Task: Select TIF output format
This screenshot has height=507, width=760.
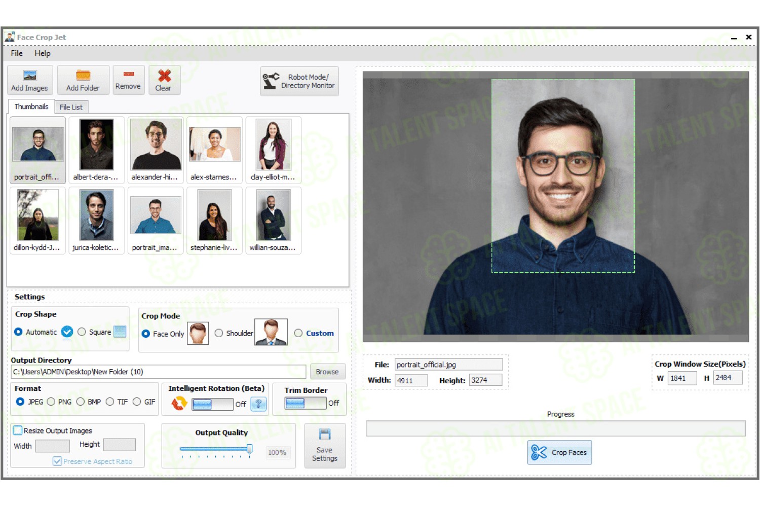Action: 110,402
